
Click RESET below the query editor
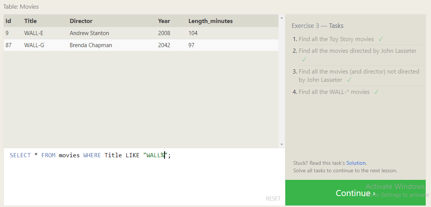pos(273,198)
